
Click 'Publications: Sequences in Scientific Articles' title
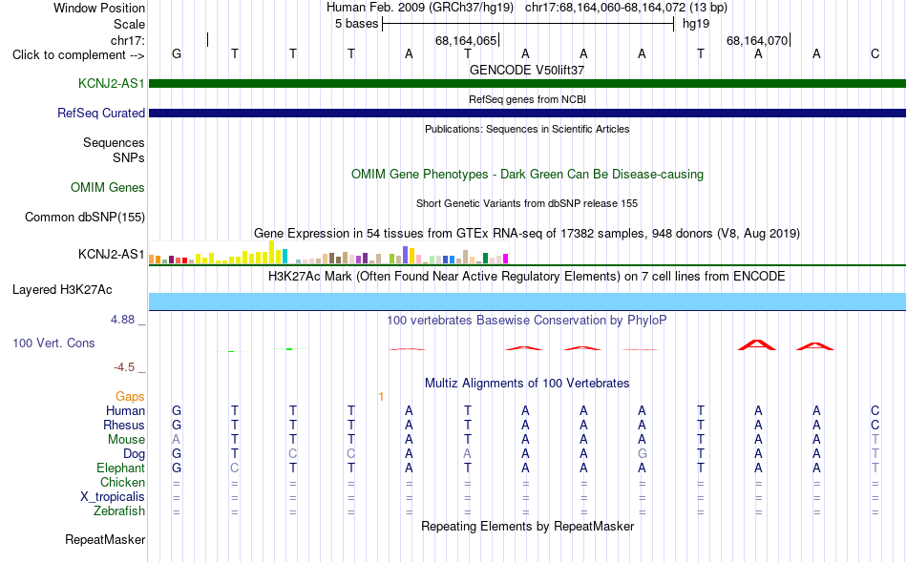point(527,129)
